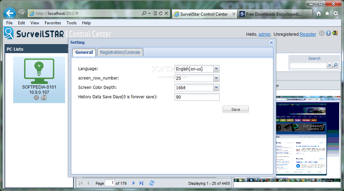
Task: Open the Registration/License tab
Action: click(120, 52)
